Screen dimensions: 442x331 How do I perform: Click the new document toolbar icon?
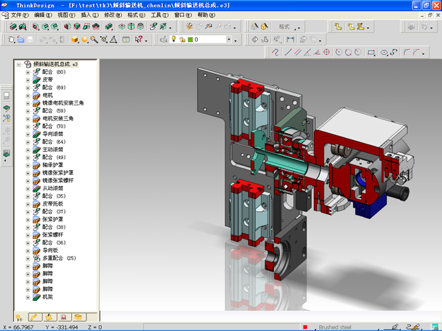pyautogui.click(x=12, y=39)
